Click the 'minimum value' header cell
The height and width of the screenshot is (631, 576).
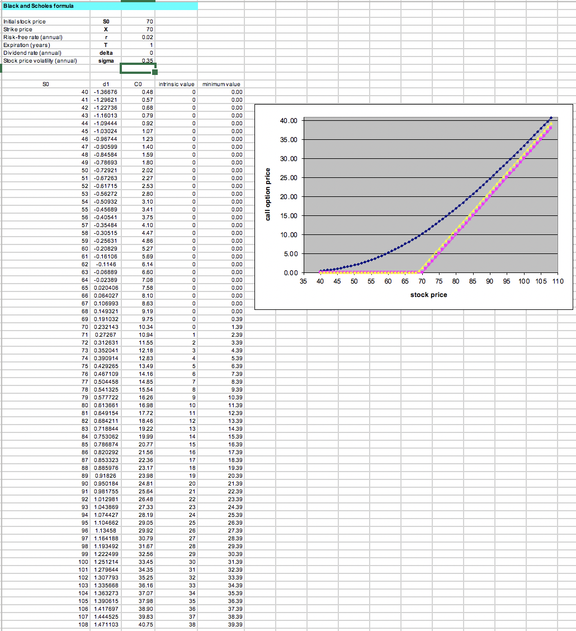(221, 84)
